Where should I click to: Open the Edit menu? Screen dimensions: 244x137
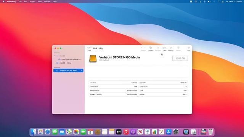click(26, 2)
